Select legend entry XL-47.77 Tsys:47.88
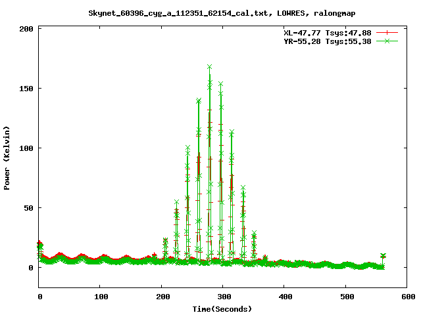Image resolution: width=421 pixels, height=315 pixels. click(328, 33)
